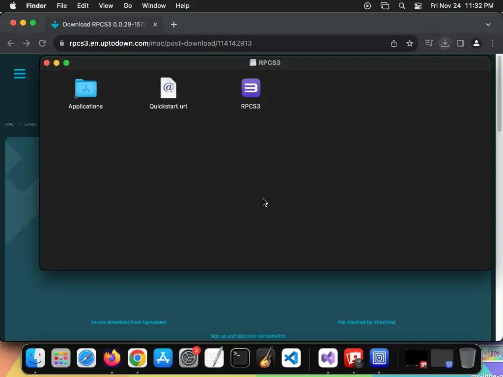Screen dimensions: 503x377
Task: Launch Safari from the Dock
Action: (x=86, y=358)
